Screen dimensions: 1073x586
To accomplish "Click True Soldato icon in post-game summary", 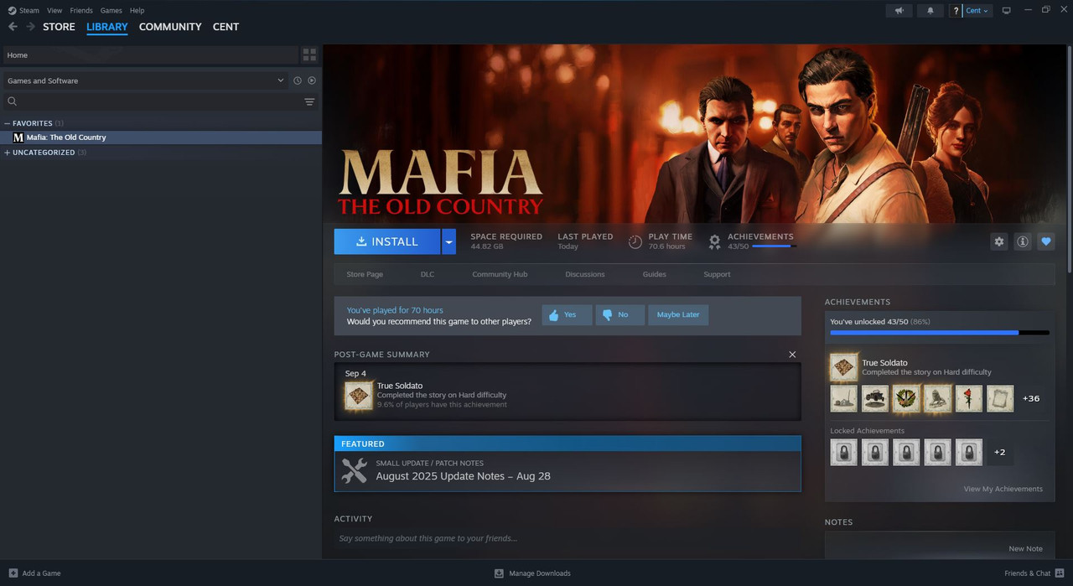I will tap(359, 395).
